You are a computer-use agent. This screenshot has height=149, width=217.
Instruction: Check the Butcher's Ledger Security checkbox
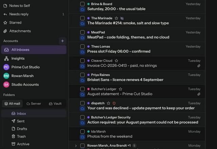[x=82, y=118]
